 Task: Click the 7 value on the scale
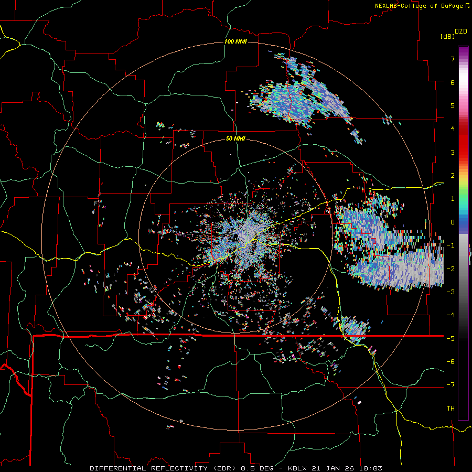pos(453,59)
